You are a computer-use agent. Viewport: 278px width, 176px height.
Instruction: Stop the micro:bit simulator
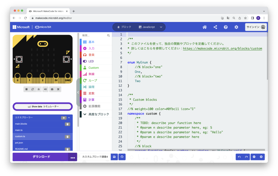point(27,89)
